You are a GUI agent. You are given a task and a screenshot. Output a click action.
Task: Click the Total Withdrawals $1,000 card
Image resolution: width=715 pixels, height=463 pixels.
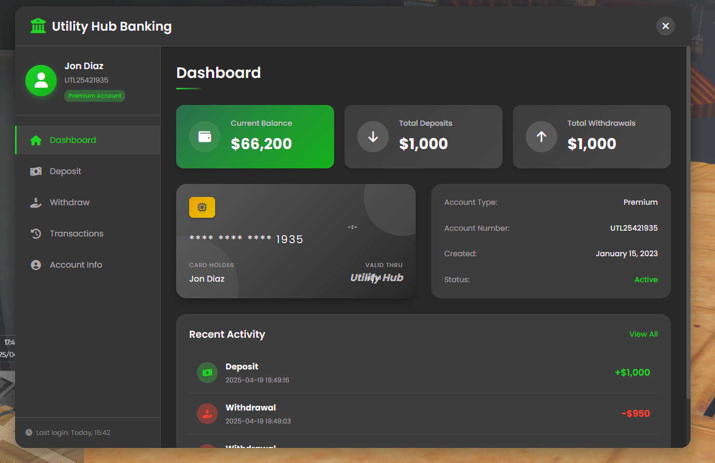point(592,137)
